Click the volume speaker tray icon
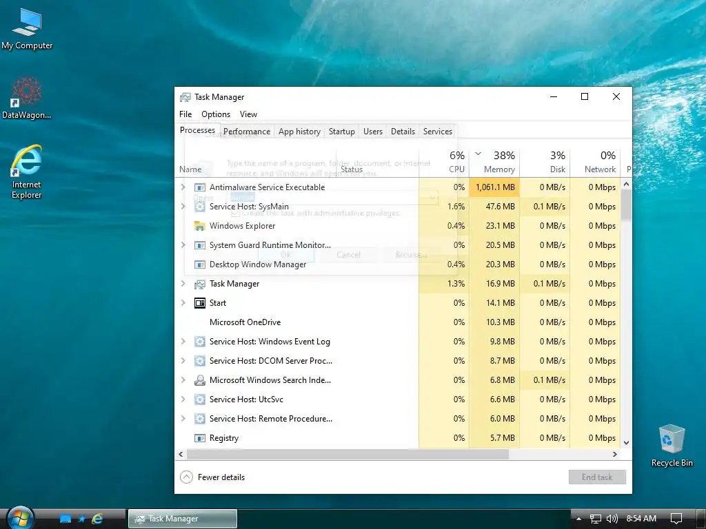This screenshot has height=529, width=706. pos(612,519)
